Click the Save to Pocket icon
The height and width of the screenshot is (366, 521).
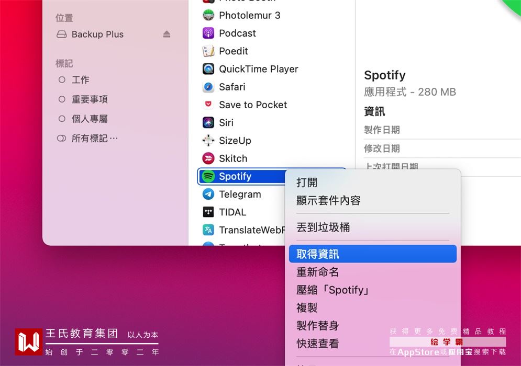tap(208, 104)
